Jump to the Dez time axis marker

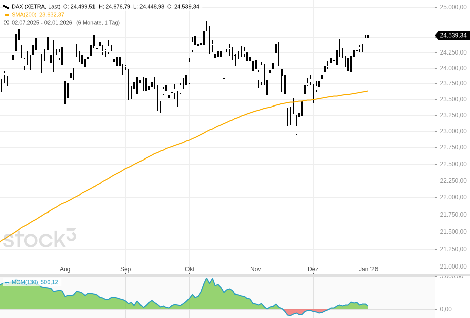click(x=313, y=270)
